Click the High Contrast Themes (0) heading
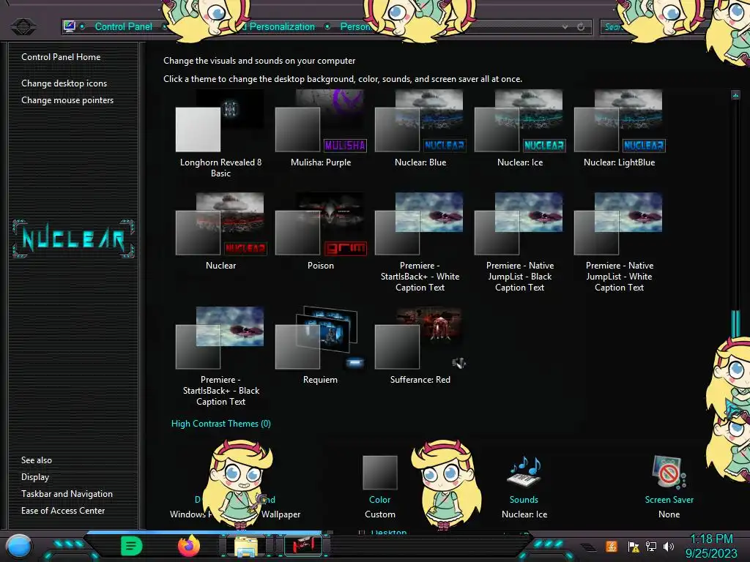750x562 pixels. [221, 424]
